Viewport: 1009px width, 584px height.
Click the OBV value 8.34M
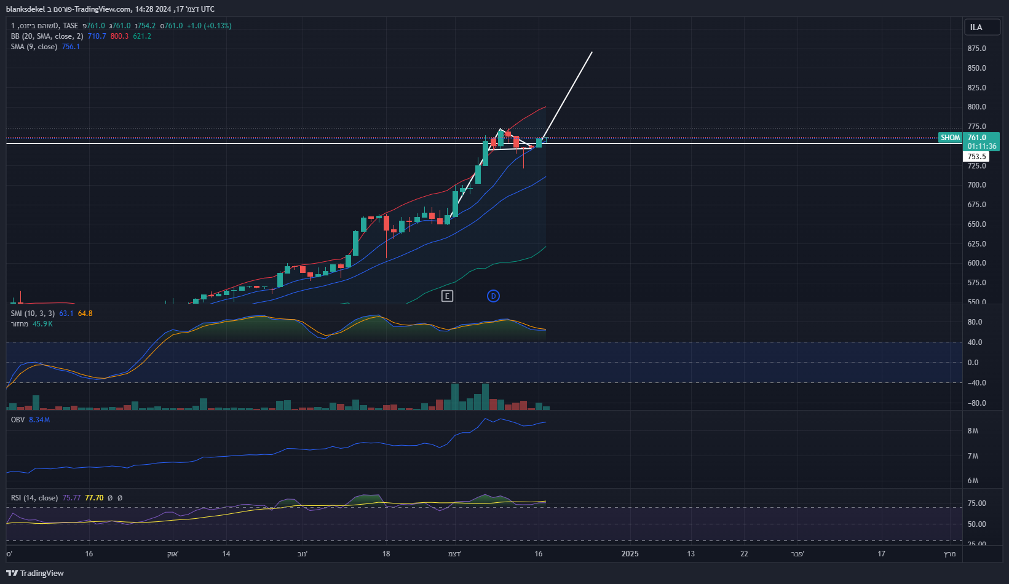(x=39, y=420)
